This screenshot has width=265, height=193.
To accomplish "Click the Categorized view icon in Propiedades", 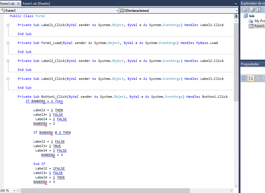I will pos(244,78).
